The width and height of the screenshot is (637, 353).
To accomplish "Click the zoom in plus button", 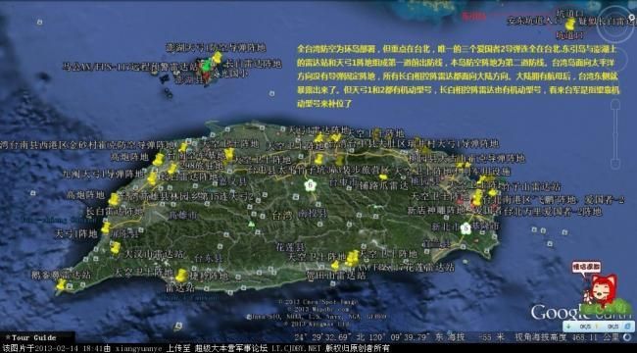I will tap(615, 104).
